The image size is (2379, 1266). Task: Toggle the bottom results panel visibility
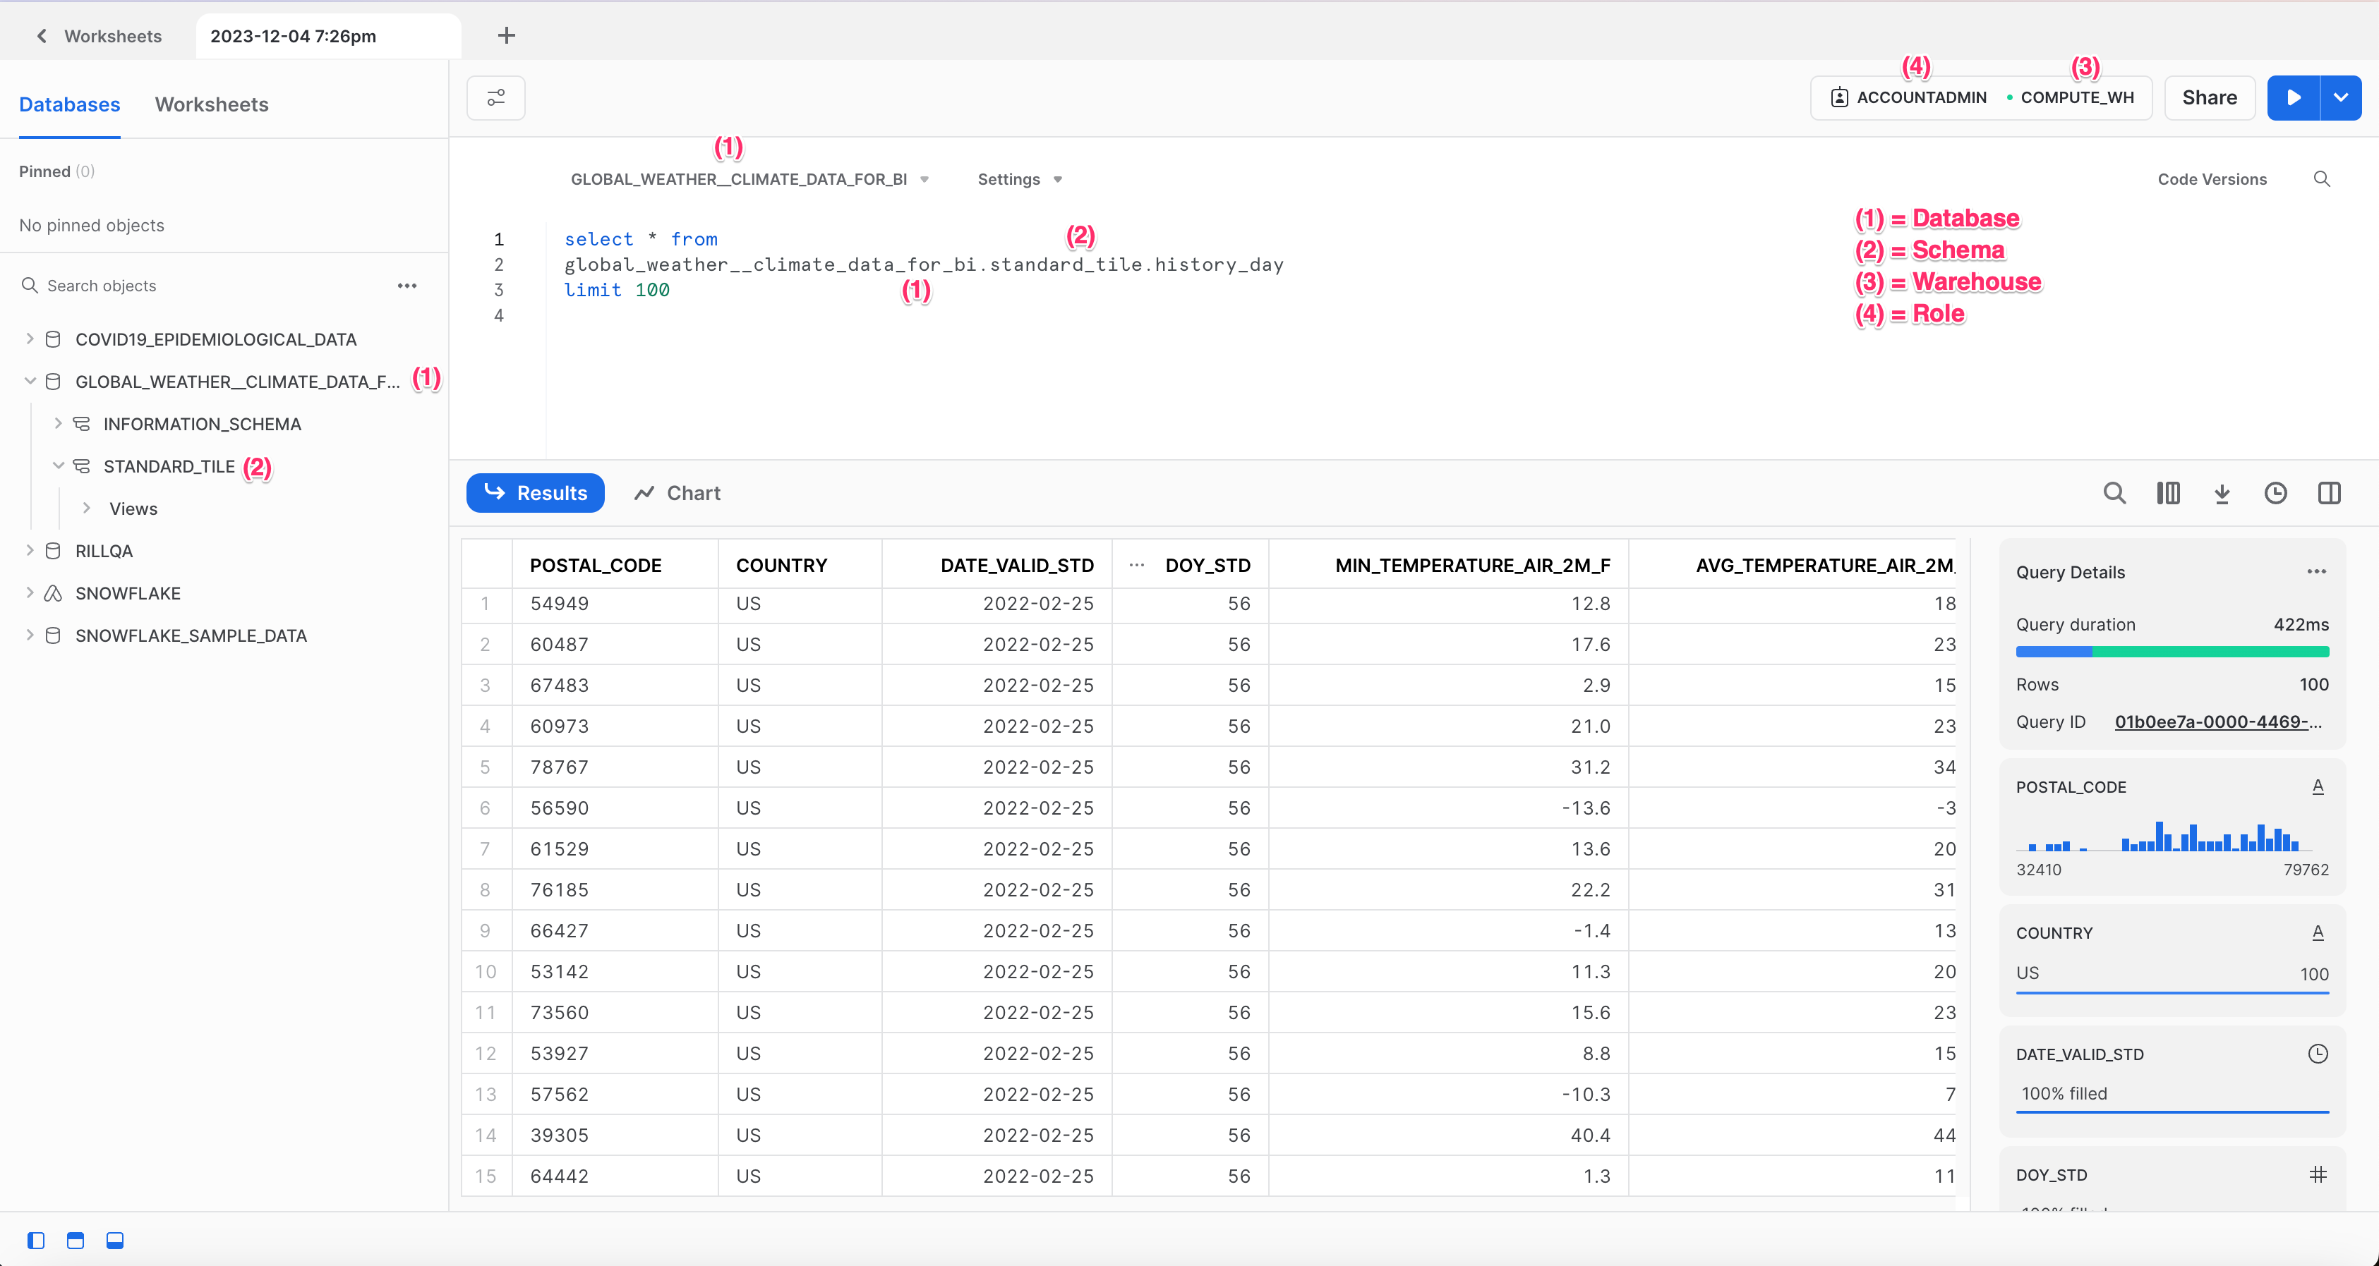click(114, 1240)
